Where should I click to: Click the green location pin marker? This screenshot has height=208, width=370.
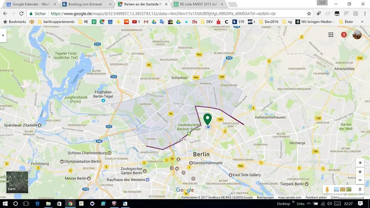click(x=207, y=119)
